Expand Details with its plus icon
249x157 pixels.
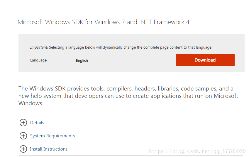click(23, 123)
